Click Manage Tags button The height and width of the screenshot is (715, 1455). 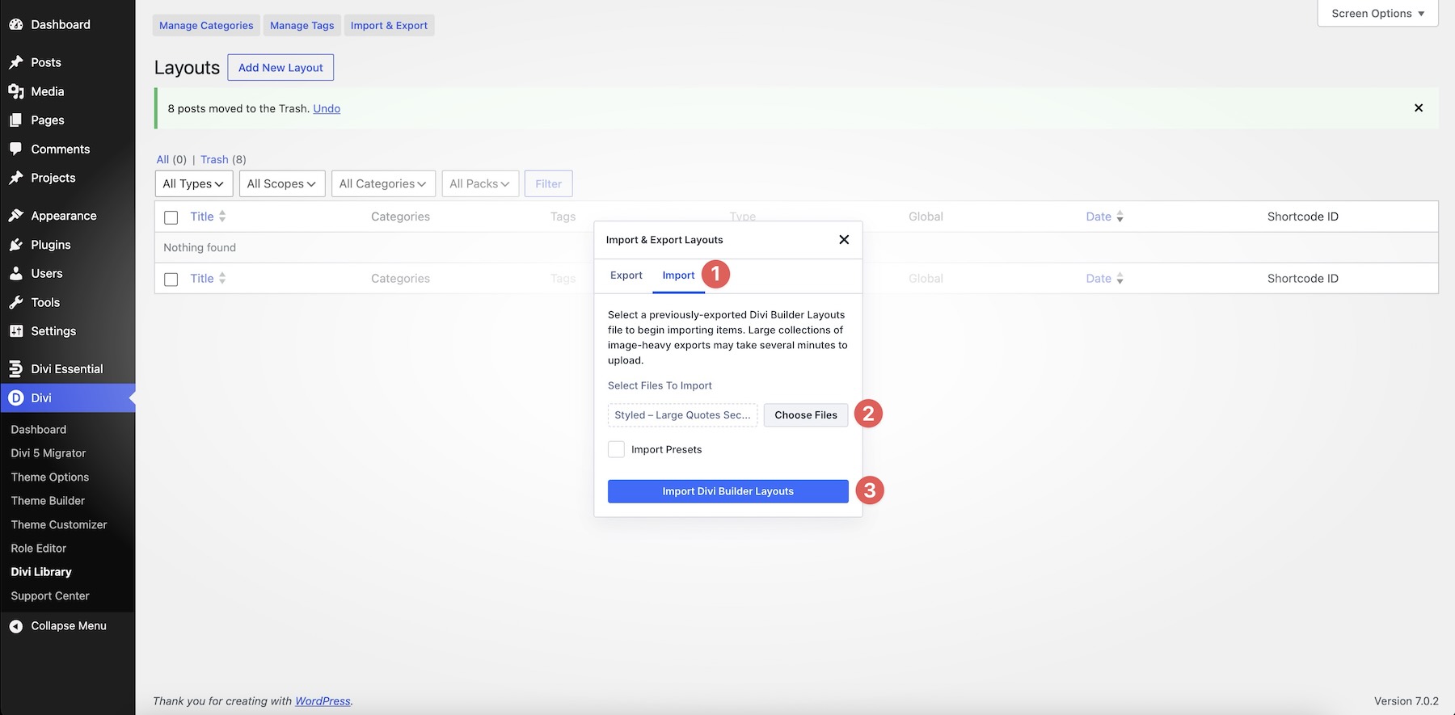(302, 25)
